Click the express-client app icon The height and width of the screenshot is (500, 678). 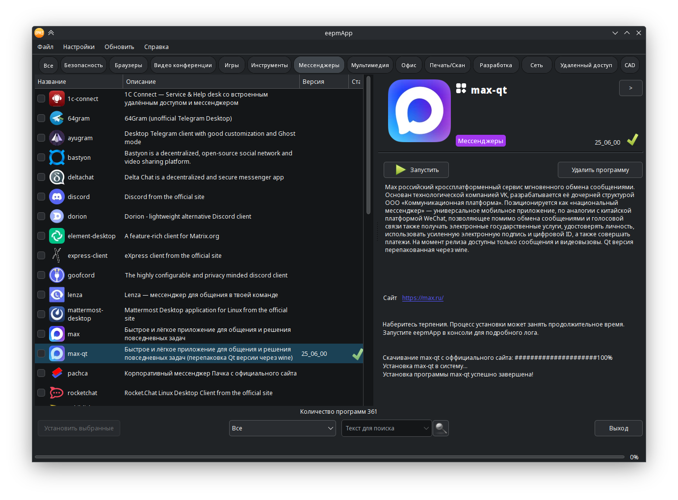coord(57,255)
